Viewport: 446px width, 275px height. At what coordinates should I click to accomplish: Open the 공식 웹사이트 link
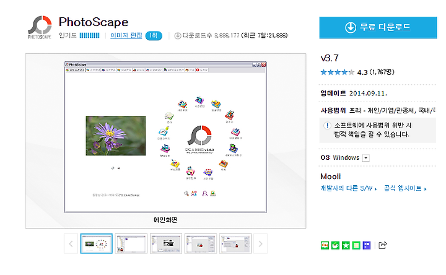pyautogui.click(x=405, y=188)
